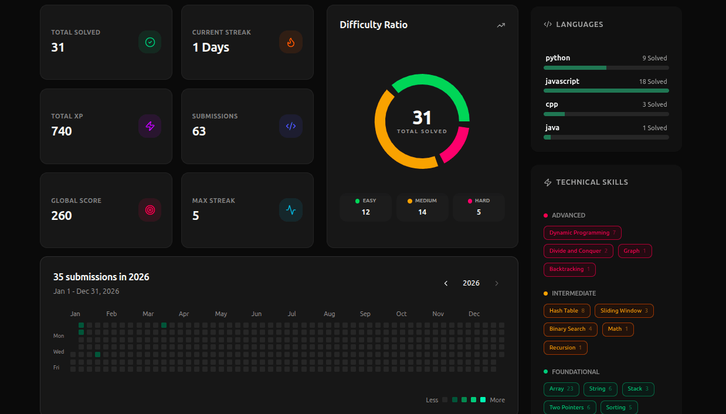The height and width of the screenshot is (414, 726).
Task: Click the javascript progress bar
Action: [x=606, y=91]
